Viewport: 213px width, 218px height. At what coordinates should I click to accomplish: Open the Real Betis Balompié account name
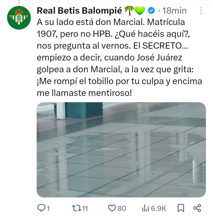coord(79,11)
